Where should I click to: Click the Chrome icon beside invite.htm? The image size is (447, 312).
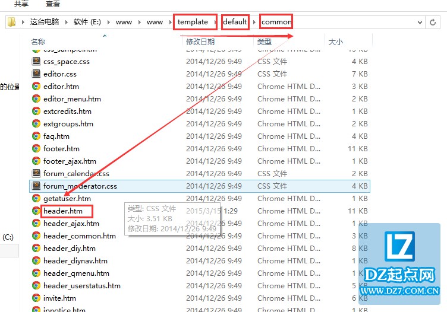coord(36,298)
